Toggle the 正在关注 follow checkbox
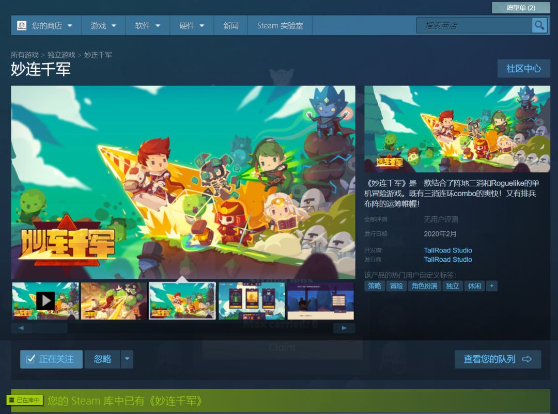The width and height of the screenshot is (558, 414). 30,359
